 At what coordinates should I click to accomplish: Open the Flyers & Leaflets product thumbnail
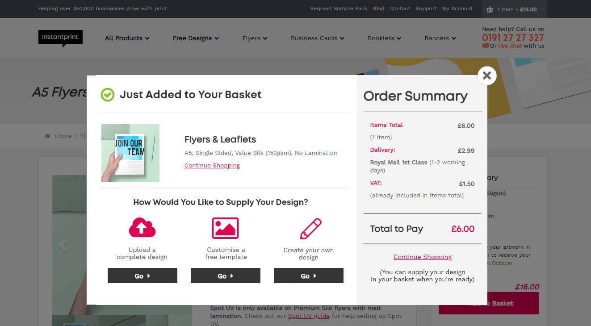click(130, 153)
